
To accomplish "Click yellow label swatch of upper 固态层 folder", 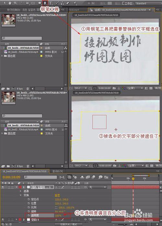I will point(41,56).
